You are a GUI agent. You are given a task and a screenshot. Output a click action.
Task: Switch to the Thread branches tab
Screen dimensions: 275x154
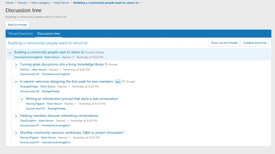pyautogui.click(x=20, y=34)
